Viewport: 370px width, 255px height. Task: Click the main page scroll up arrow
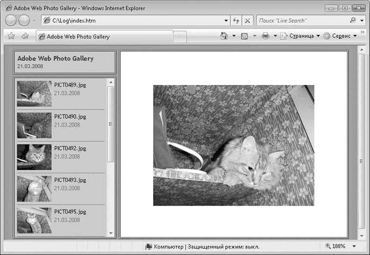(362, 50)
